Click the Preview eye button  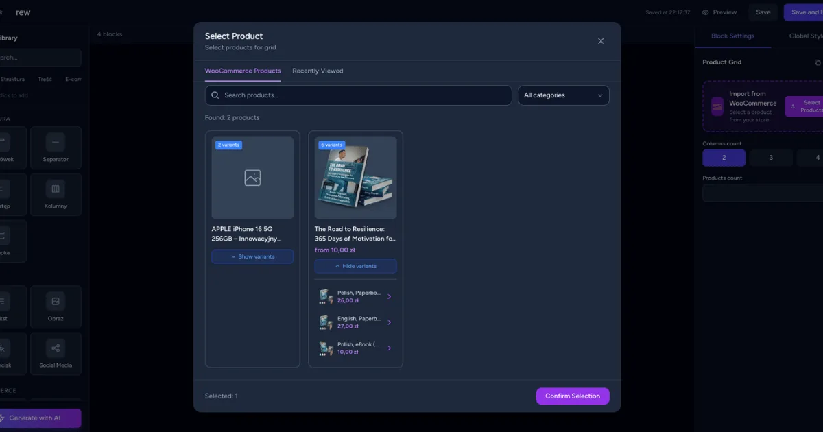[x=719, y=12]
